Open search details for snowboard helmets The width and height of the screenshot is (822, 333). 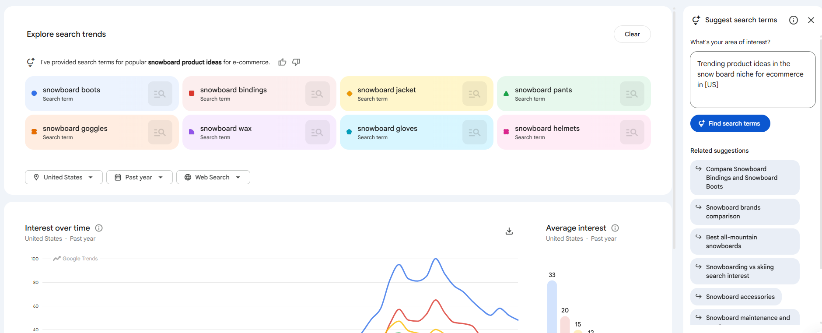pos(632,132)
